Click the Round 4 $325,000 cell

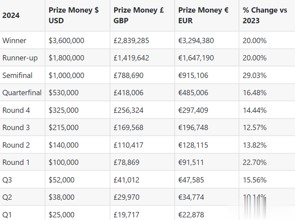pyautogui.click(x=64, y=110)
